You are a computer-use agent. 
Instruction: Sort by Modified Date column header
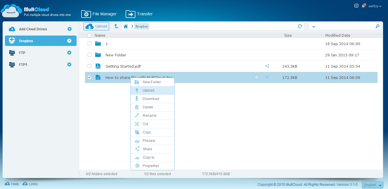[338, 36]
